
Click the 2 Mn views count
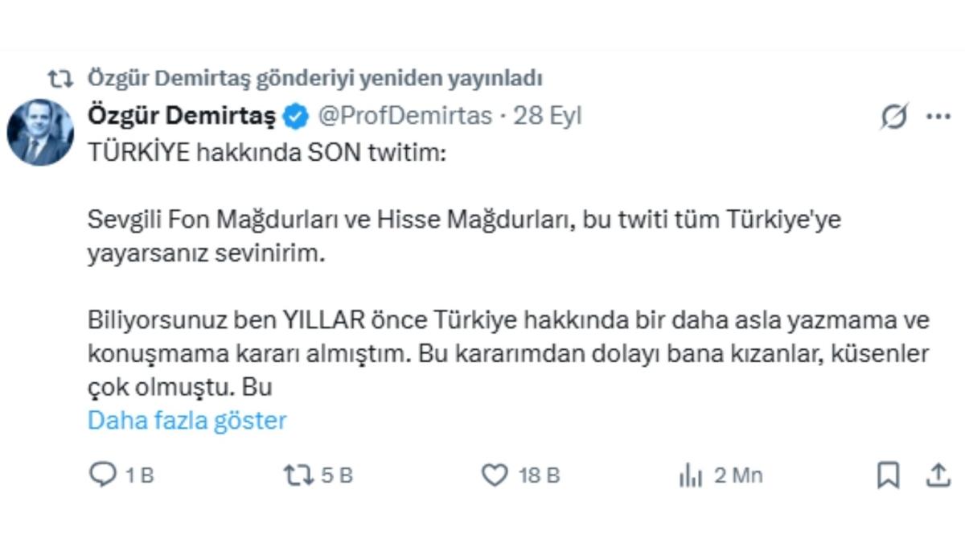coord(738,475)
